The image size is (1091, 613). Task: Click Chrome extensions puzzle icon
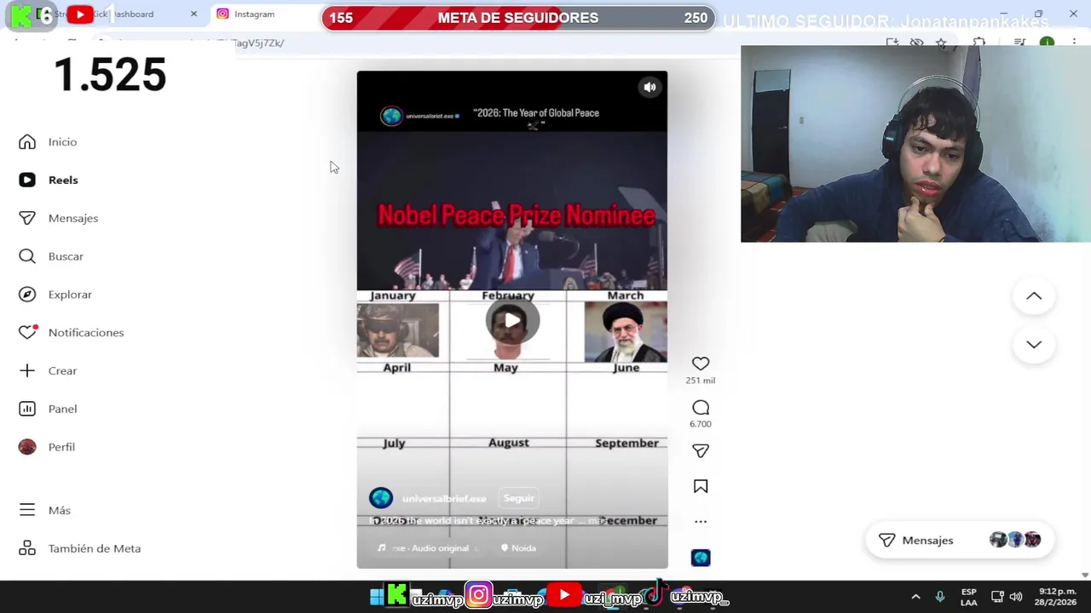click(979, 42)
